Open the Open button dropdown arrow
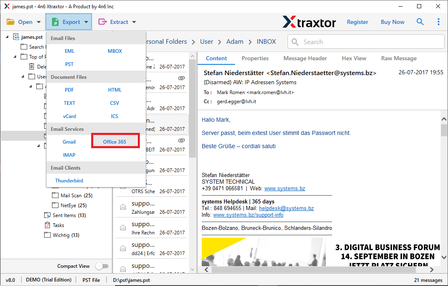 pos(39,22)
